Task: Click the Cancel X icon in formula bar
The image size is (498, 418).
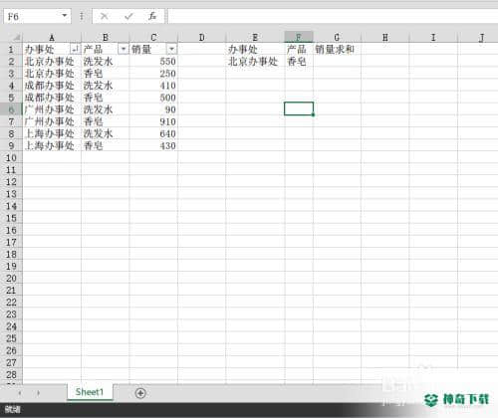Action: click(104, 16)
